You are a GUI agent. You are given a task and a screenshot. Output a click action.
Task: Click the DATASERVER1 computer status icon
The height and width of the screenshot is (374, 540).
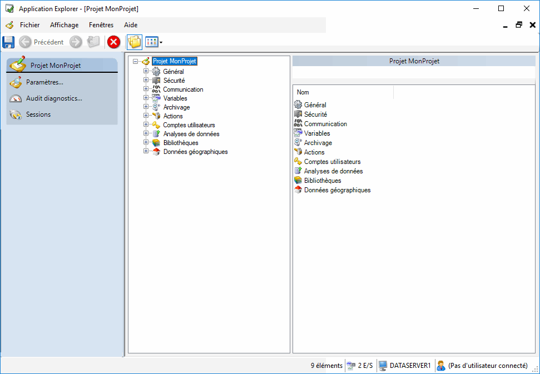[x=383, y=366]
